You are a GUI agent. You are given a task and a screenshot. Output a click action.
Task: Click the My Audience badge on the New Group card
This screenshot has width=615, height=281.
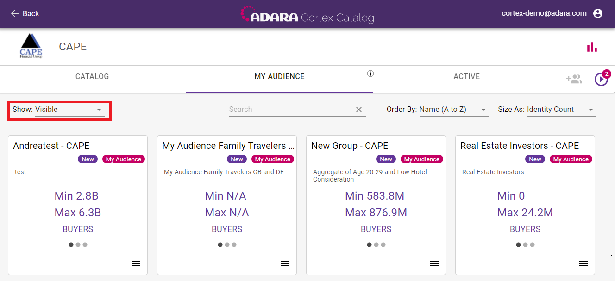pos(422,159)
